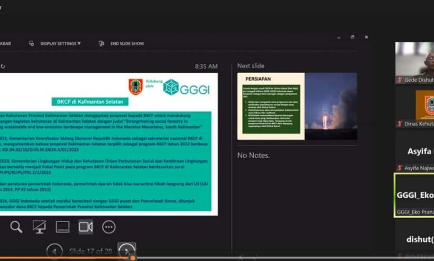Toggle subtitles with the caption icon

(x=62, y=227)
